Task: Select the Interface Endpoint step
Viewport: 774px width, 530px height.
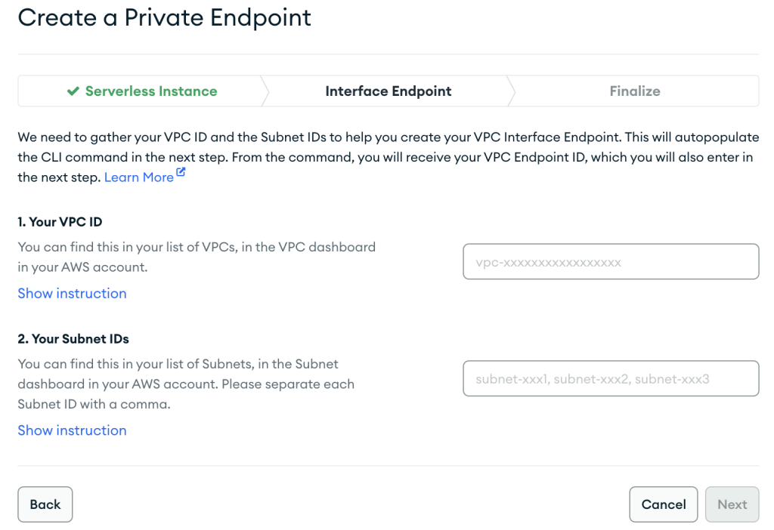Action: (x=388, y=91)
